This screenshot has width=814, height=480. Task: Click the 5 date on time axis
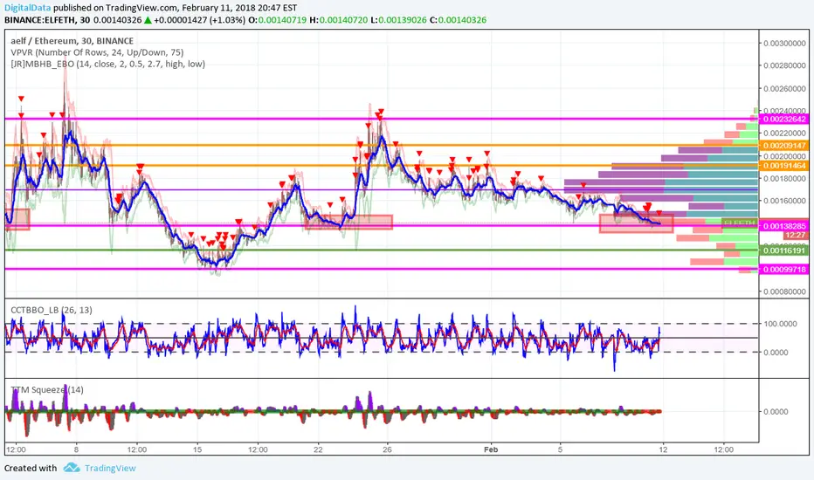pyautogui.click(x=560, y=449)
